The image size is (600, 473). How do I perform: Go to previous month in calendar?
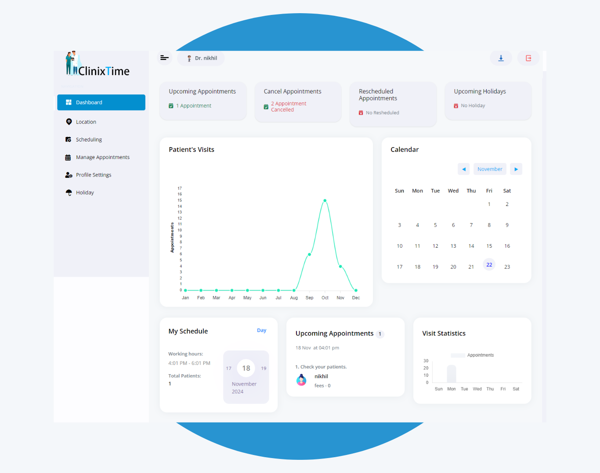463,169
